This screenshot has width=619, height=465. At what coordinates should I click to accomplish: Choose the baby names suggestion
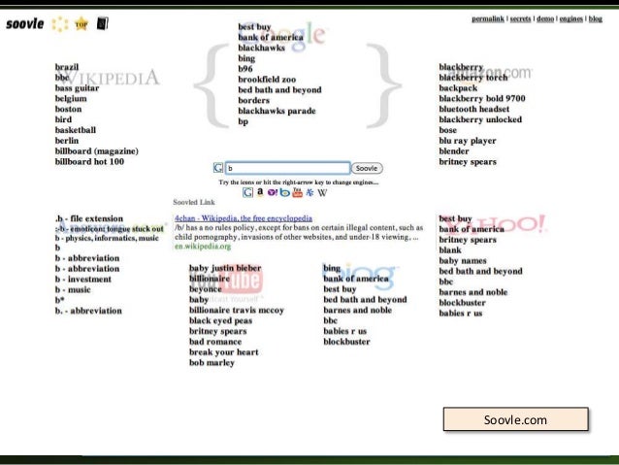(x=463, y=261)
